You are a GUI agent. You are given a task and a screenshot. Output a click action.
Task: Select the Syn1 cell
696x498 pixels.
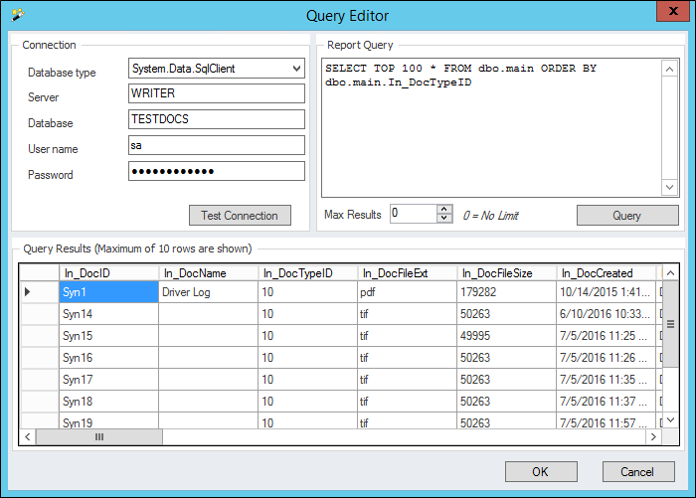(x=108, y=291)
